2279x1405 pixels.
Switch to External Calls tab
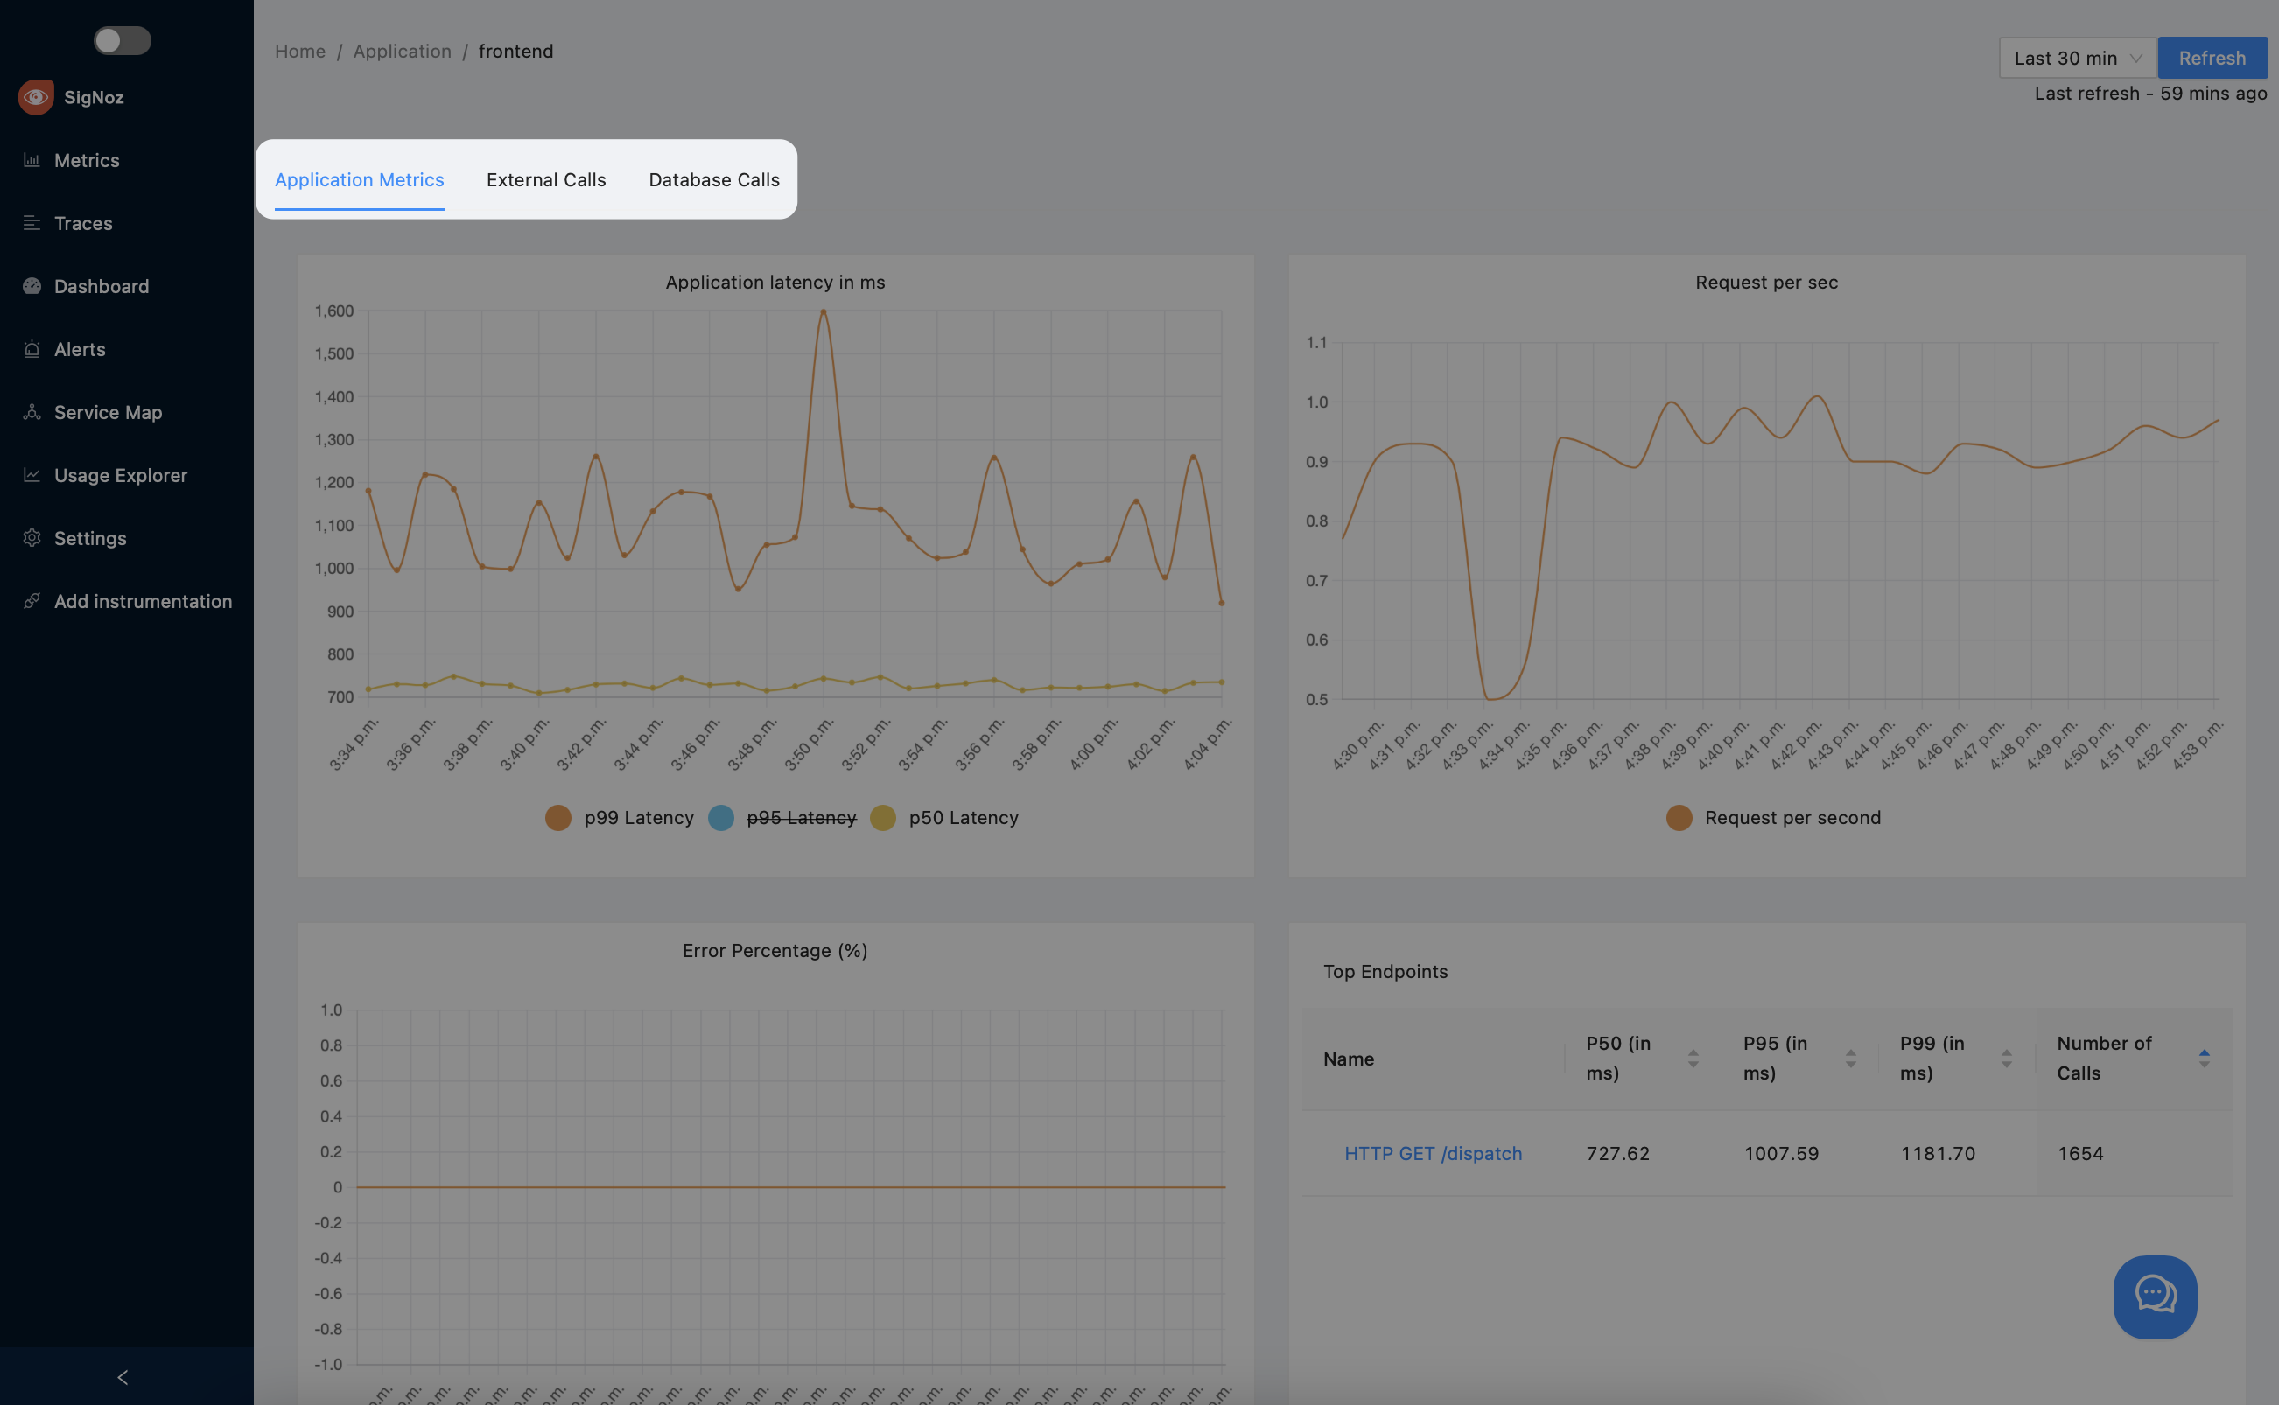(545, 179)
